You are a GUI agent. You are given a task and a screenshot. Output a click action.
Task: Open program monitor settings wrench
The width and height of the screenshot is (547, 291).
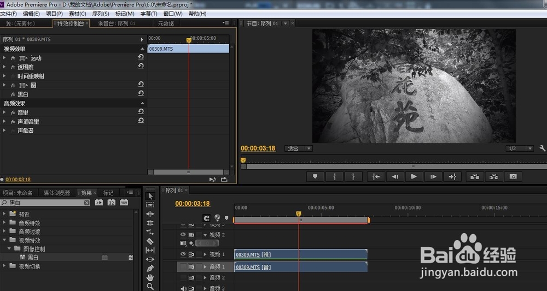pos(542,149)
